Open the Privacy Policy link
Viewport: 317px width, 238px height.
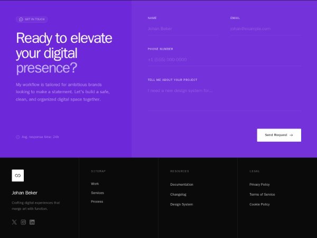[259, 185]
